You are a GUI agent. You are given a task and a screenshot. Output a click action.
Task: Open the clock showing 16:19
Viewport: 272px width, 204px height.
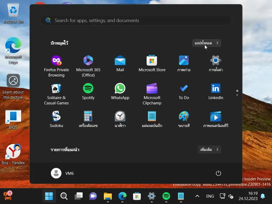tap(248, 196)
